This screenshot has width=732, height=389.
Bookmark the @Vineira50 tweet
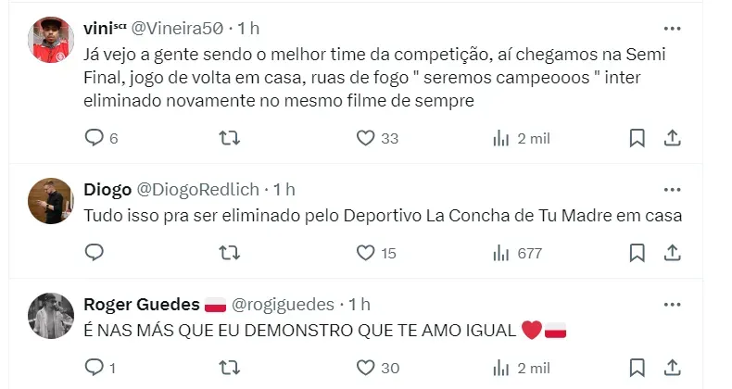(x=637, y=138)
